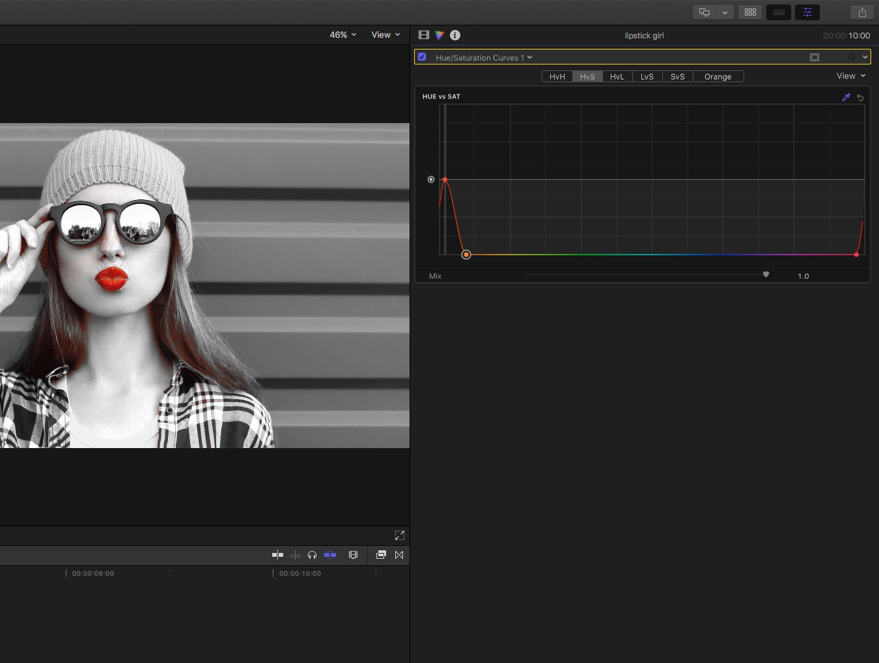Screen dimensions: 879x663
Task: Click the curve baseline handle circle
Action: point(431,180)
